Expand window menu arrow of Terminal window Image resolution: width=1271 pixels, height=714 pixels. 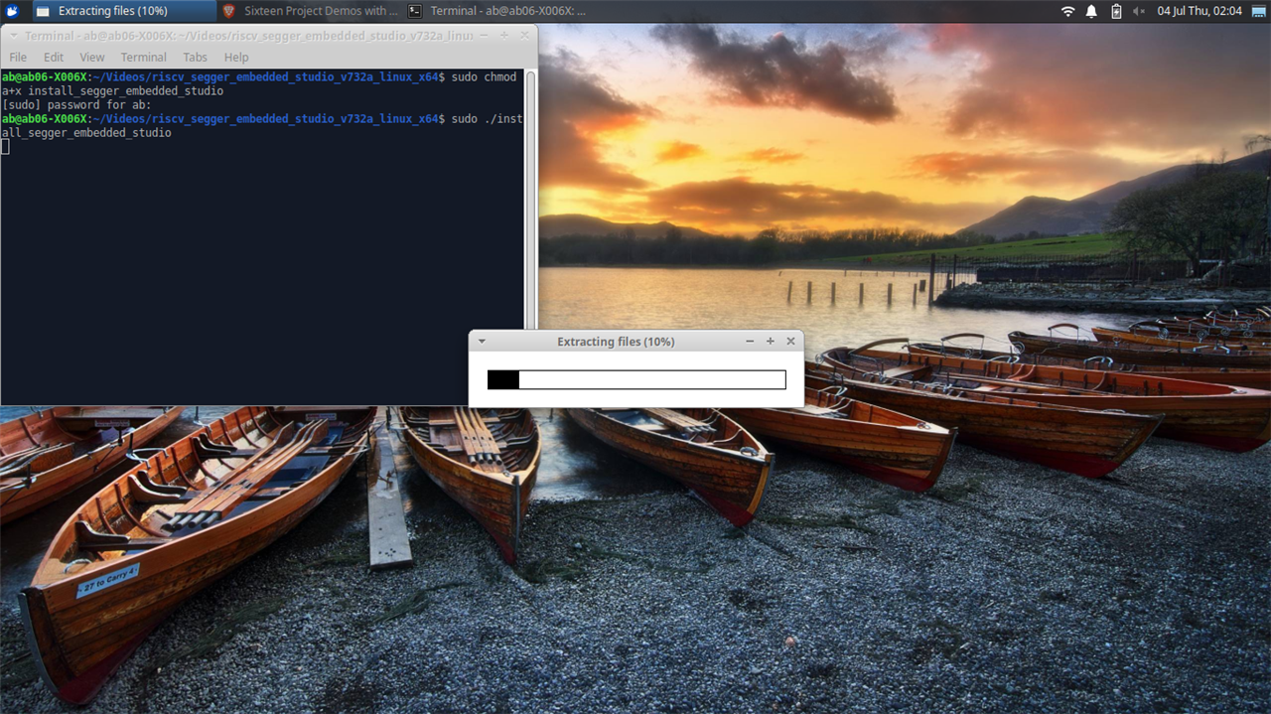12,36
